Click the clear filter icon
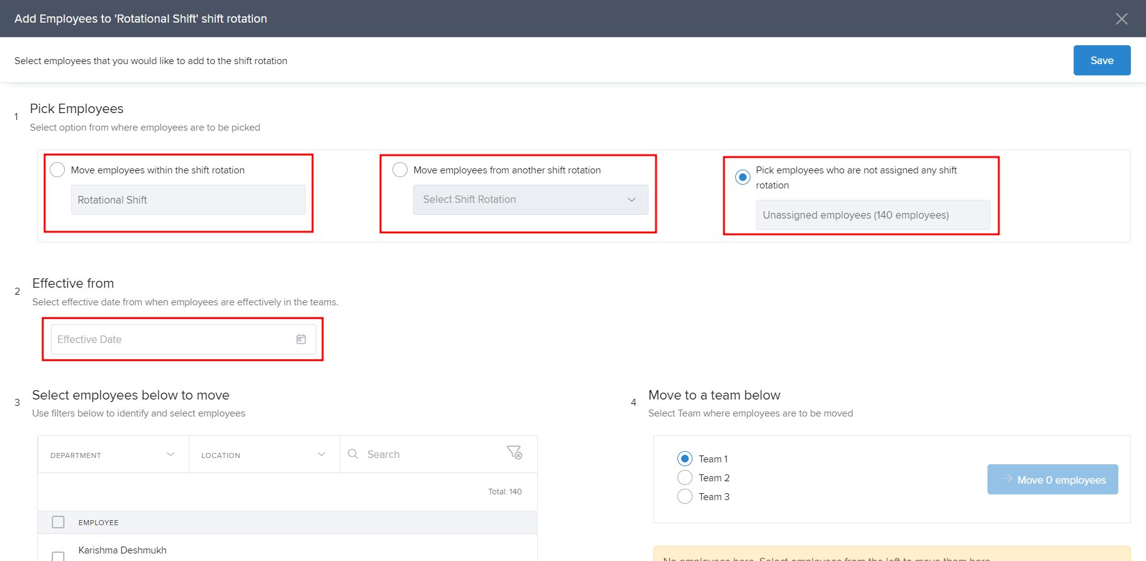The width and height of the screenshot is (1146, 561). [x=514, y=452]
